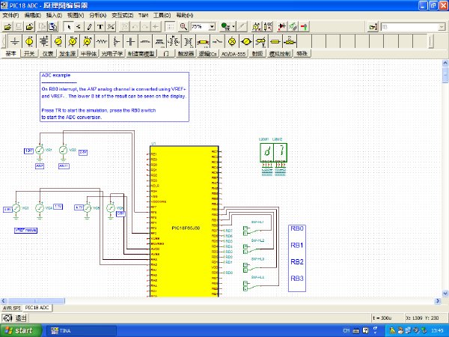Screen dimensions: 449x337
Task: Open the 插入(I) menu
Action: (54, 16)
